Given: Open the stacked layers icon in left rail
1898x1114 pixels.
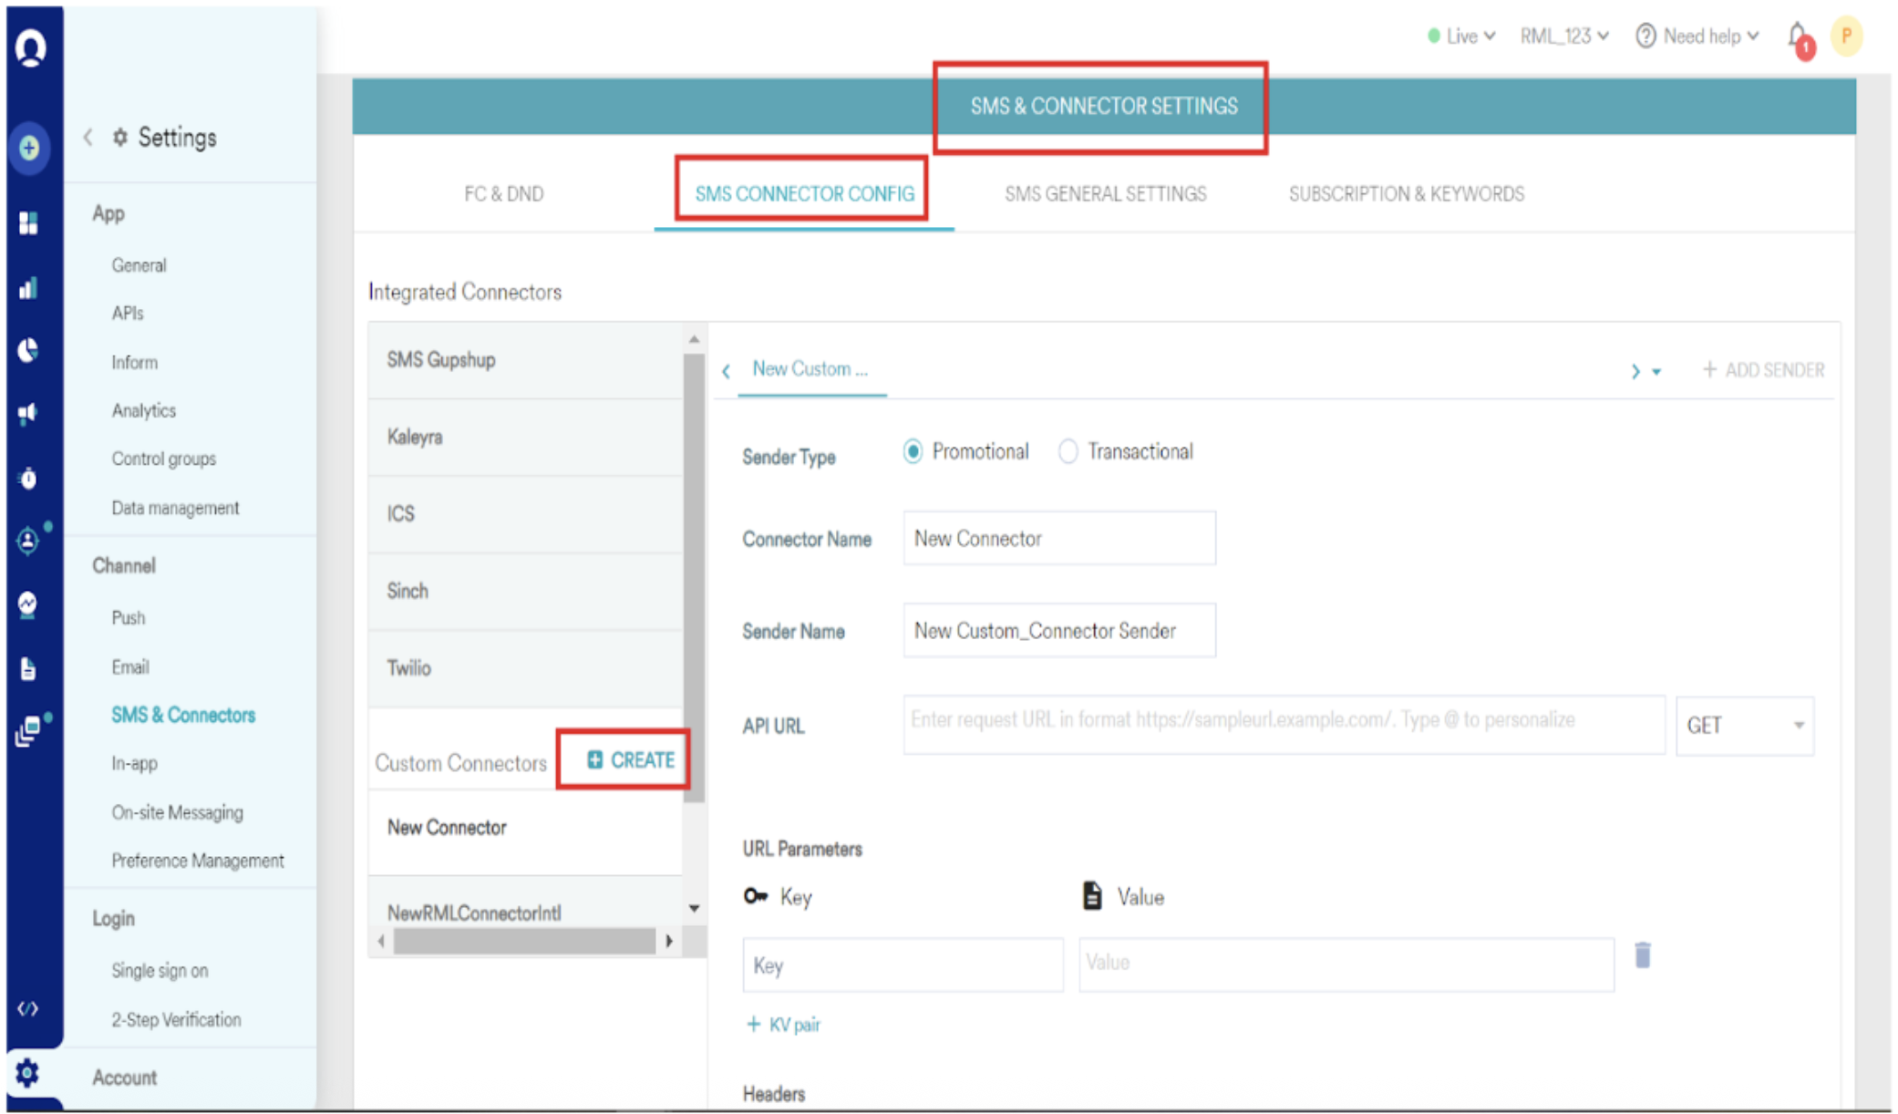Looking at the screenshot, I should pyautogui.click(x=28, y=732).
